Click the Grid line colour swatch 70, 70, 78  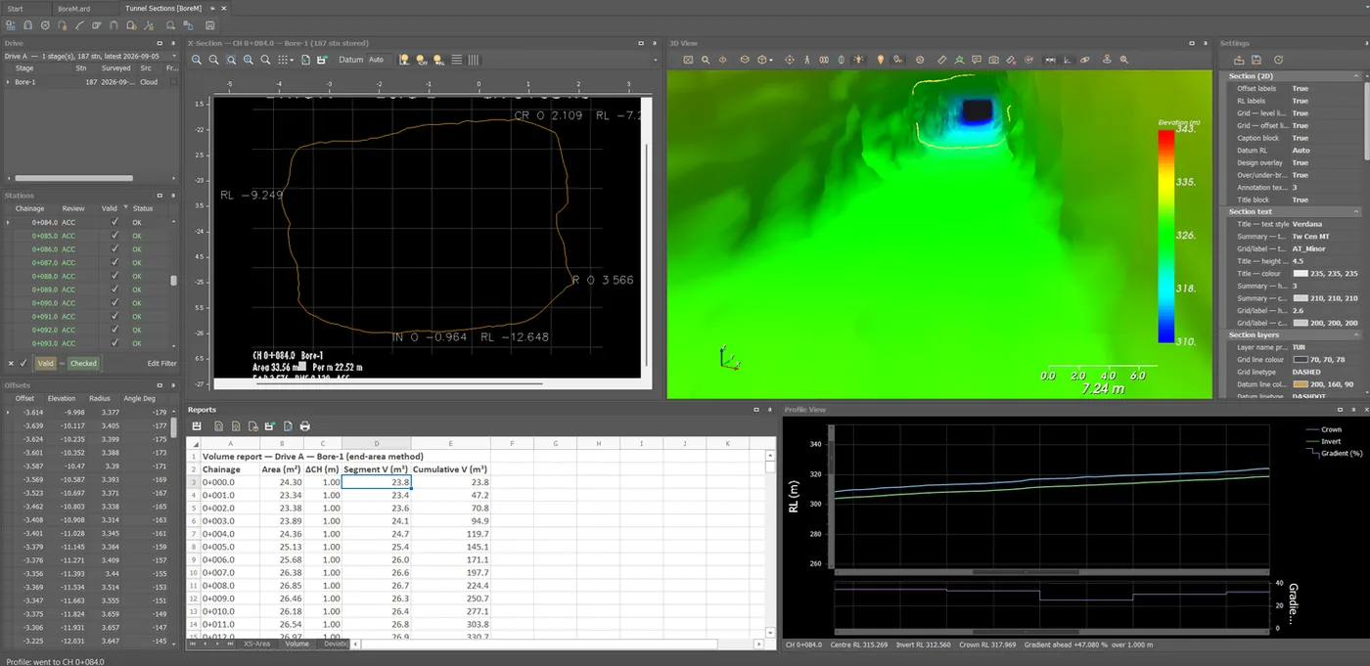[1300, 360]
